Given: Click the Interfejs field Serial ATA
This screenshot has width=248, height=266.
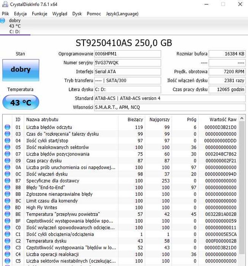Looking at the screenshot, I should tap(128, 71).
